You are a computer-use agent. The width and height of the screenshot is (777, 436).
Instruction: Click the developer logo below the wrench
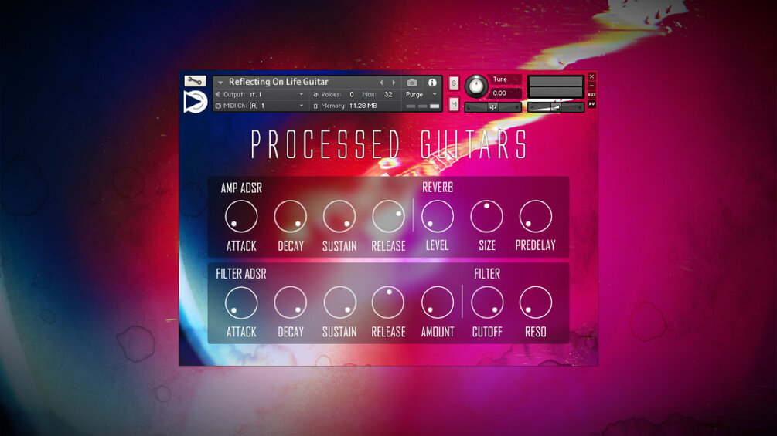pos(196,102)
